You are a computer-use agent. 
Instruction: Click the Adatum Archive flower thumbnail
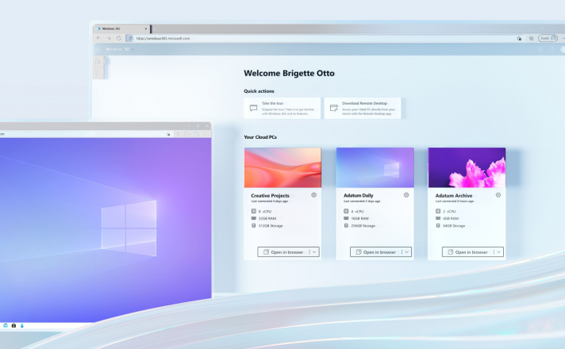point(467,167)
